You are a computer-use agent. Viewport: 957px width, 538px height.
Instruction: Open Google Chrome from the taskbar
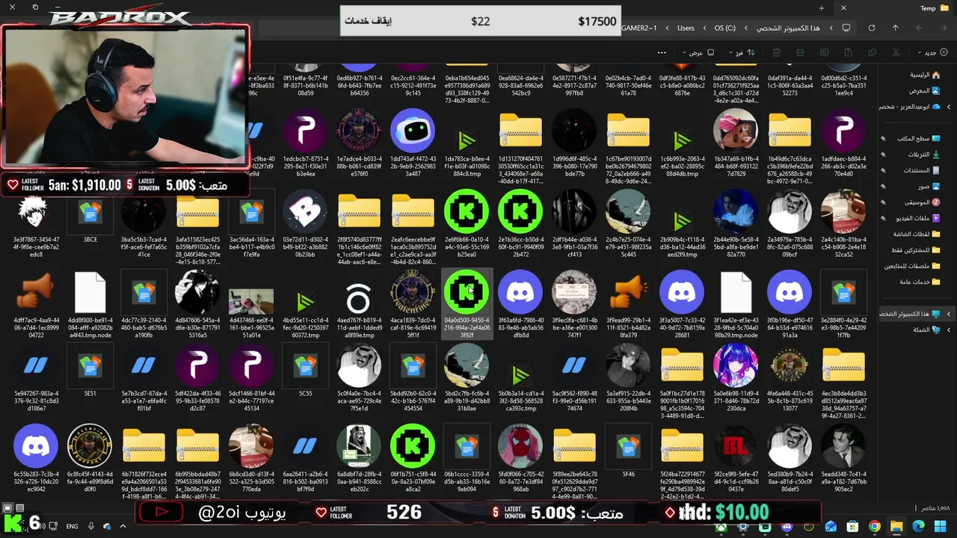874,527
